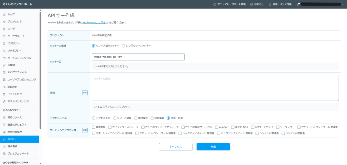Click the 公開鍵 key icon in sidebar
The image size is (347, 165).
pyautogui.click(x=4, y=65)
